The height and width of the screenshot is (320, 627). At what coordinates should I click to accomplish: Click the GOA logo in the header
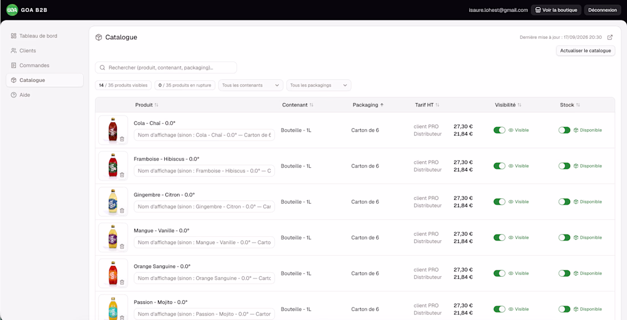pos(12,10)
